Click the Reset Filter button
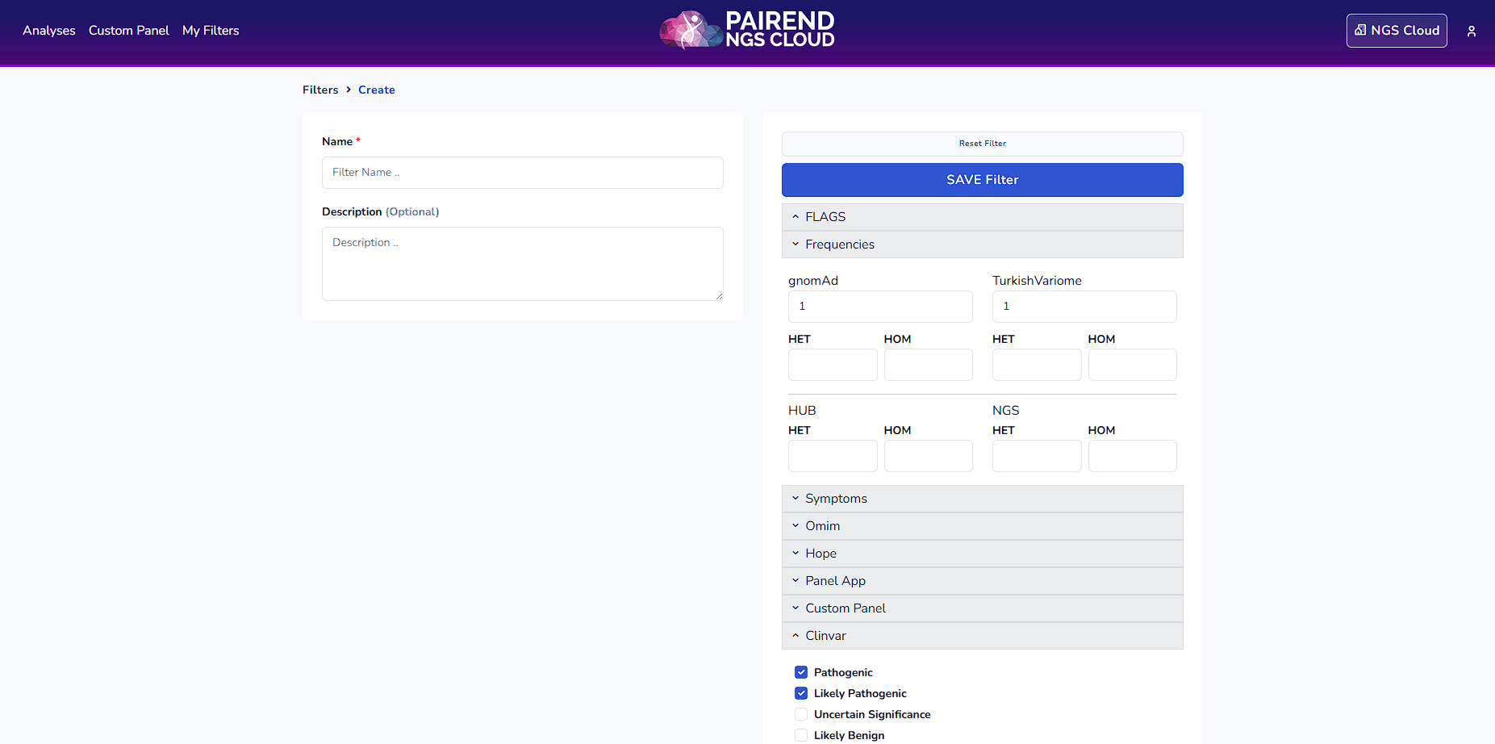 [x=982, y=144]
